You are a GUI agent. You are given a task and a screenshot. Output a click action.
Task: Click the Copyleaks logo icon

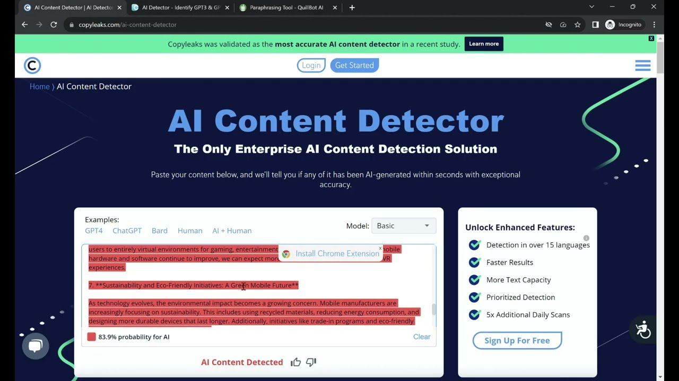click(x=32, y=65)
